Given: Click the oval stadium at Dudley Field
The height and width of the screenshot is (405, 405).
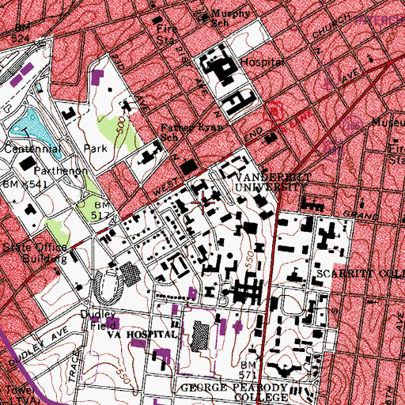Looking at the screenshot, I should tap(108, 287).
